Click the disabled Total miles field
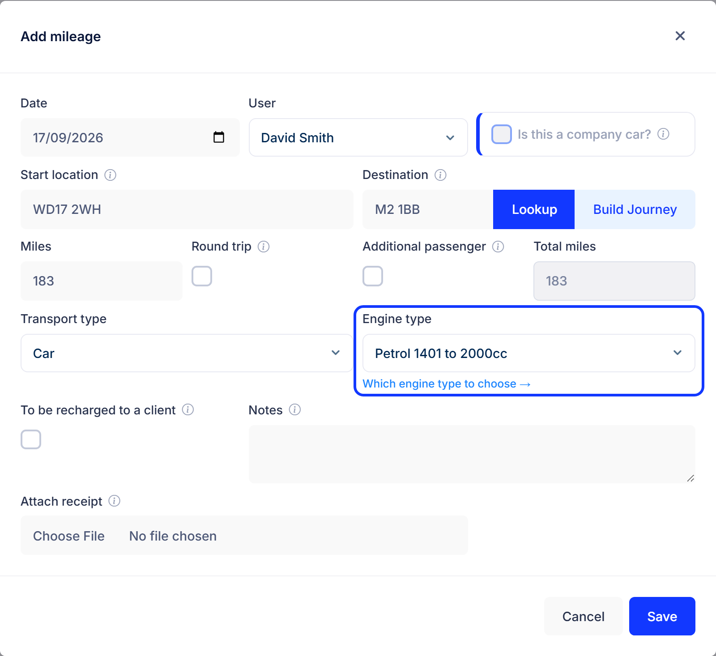Viewport: 716px width, 656px height. (614, 281)
